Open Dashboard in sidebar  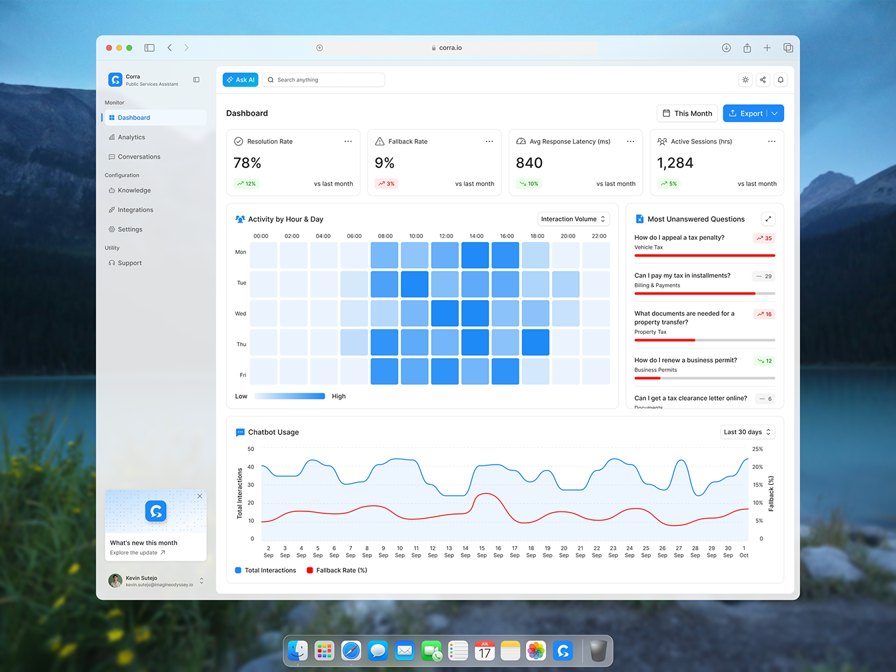(155, 117)
